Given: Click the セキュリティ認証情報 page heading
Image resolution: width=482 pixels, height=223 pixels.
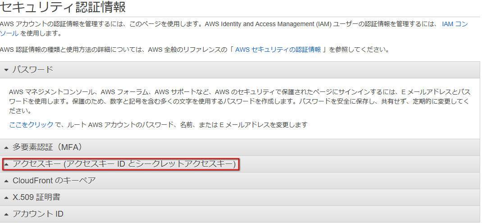Looking at the screenshot, I should [63, 7].
